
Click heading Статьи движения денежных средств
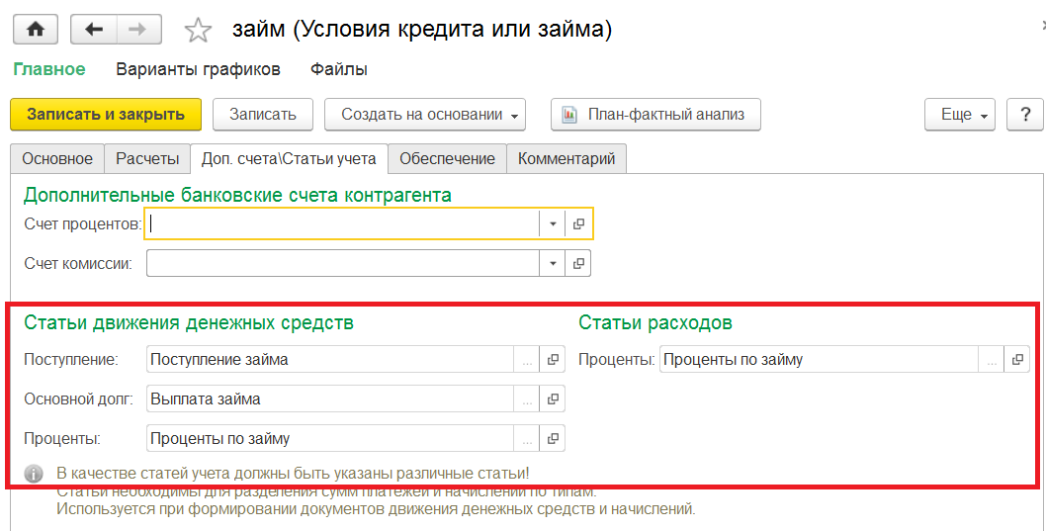pos(189,323)
